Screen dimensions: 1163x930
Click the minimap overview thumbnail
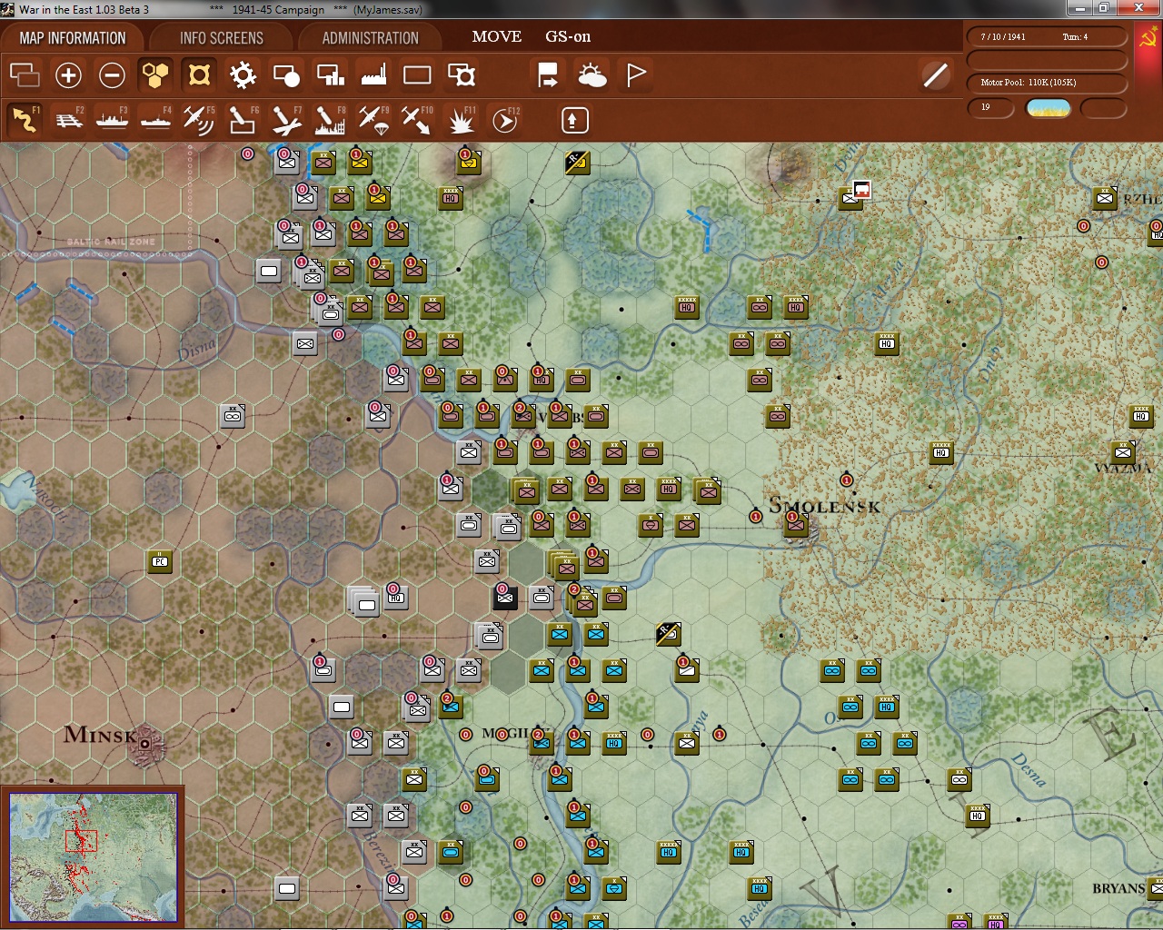pyautogui.click(x=93, y=857)
